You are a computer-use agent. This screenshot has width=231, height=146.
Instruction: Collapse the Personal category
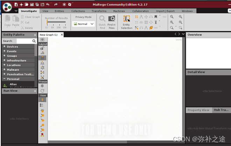[19, 79]
